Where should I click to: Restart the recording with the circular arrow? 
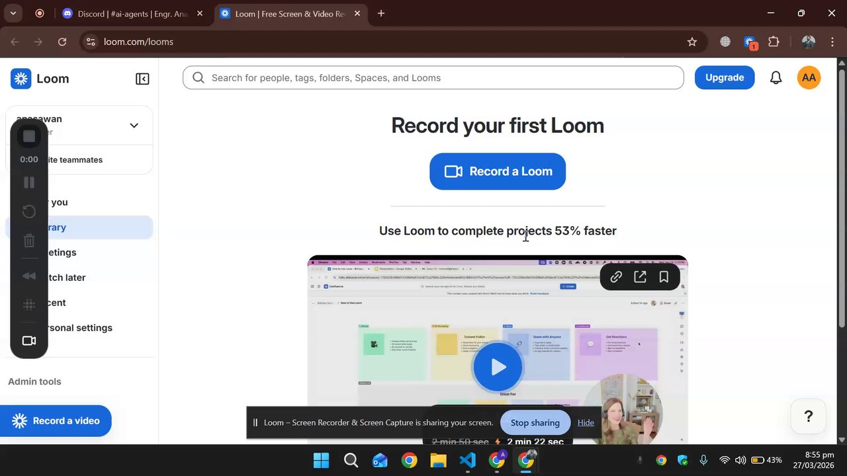[29, 212]
